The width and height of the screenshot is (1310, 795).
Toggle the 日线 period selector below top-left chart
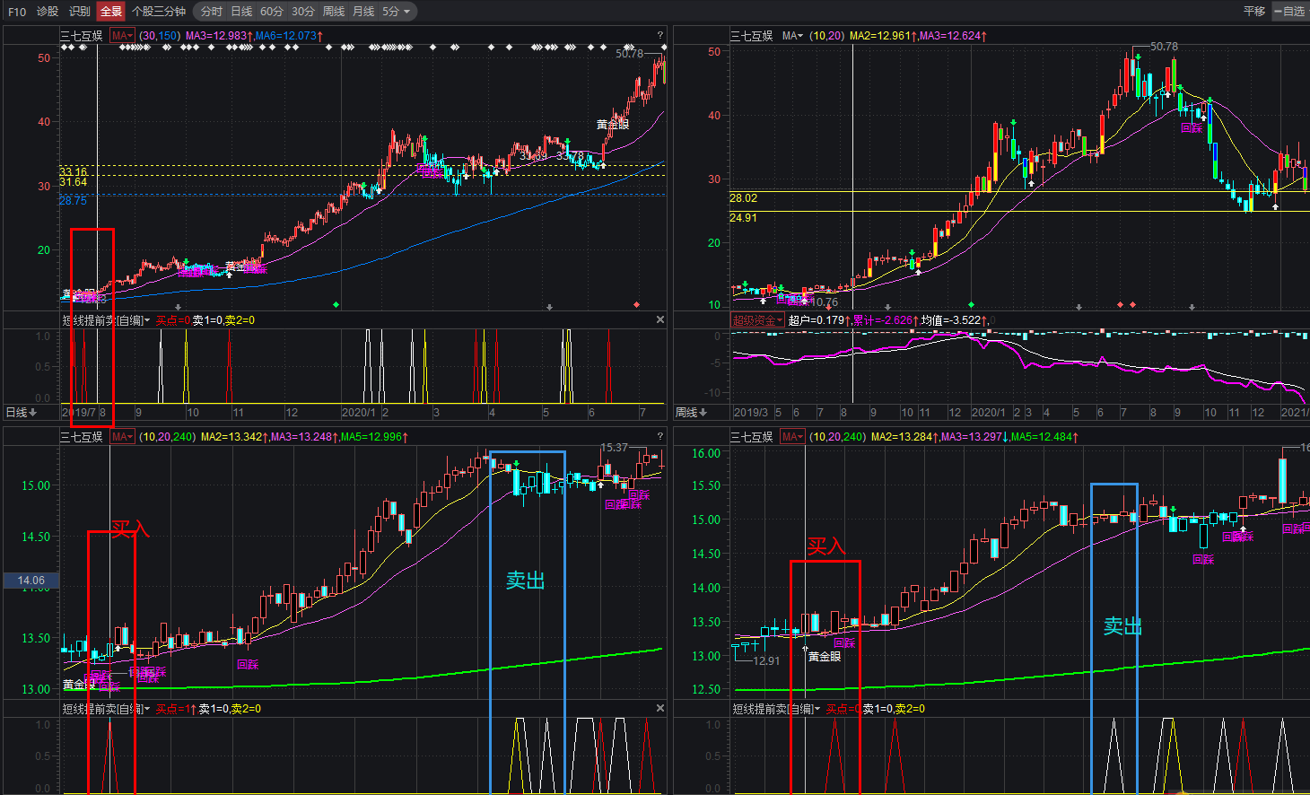22,413
